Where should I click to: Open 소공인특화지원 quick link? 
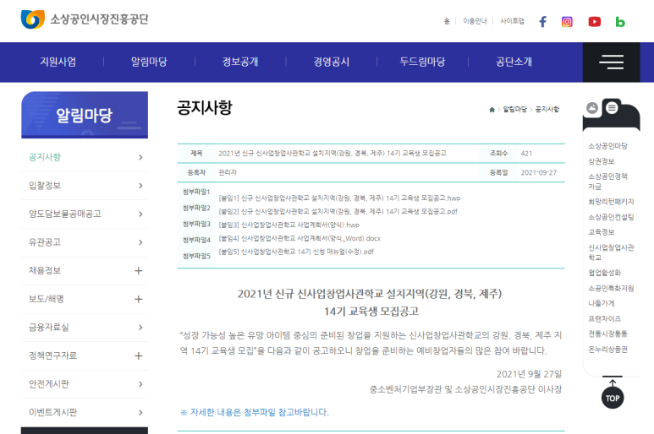click(611, 289)
